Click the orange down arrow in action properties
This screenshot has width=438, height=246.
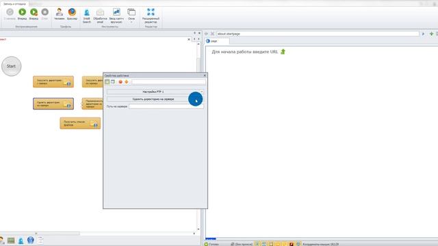[x=126, y=82]
